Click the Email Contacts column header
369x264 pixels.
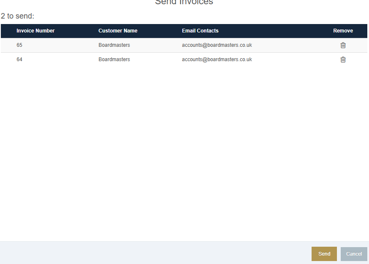[200, 31]
